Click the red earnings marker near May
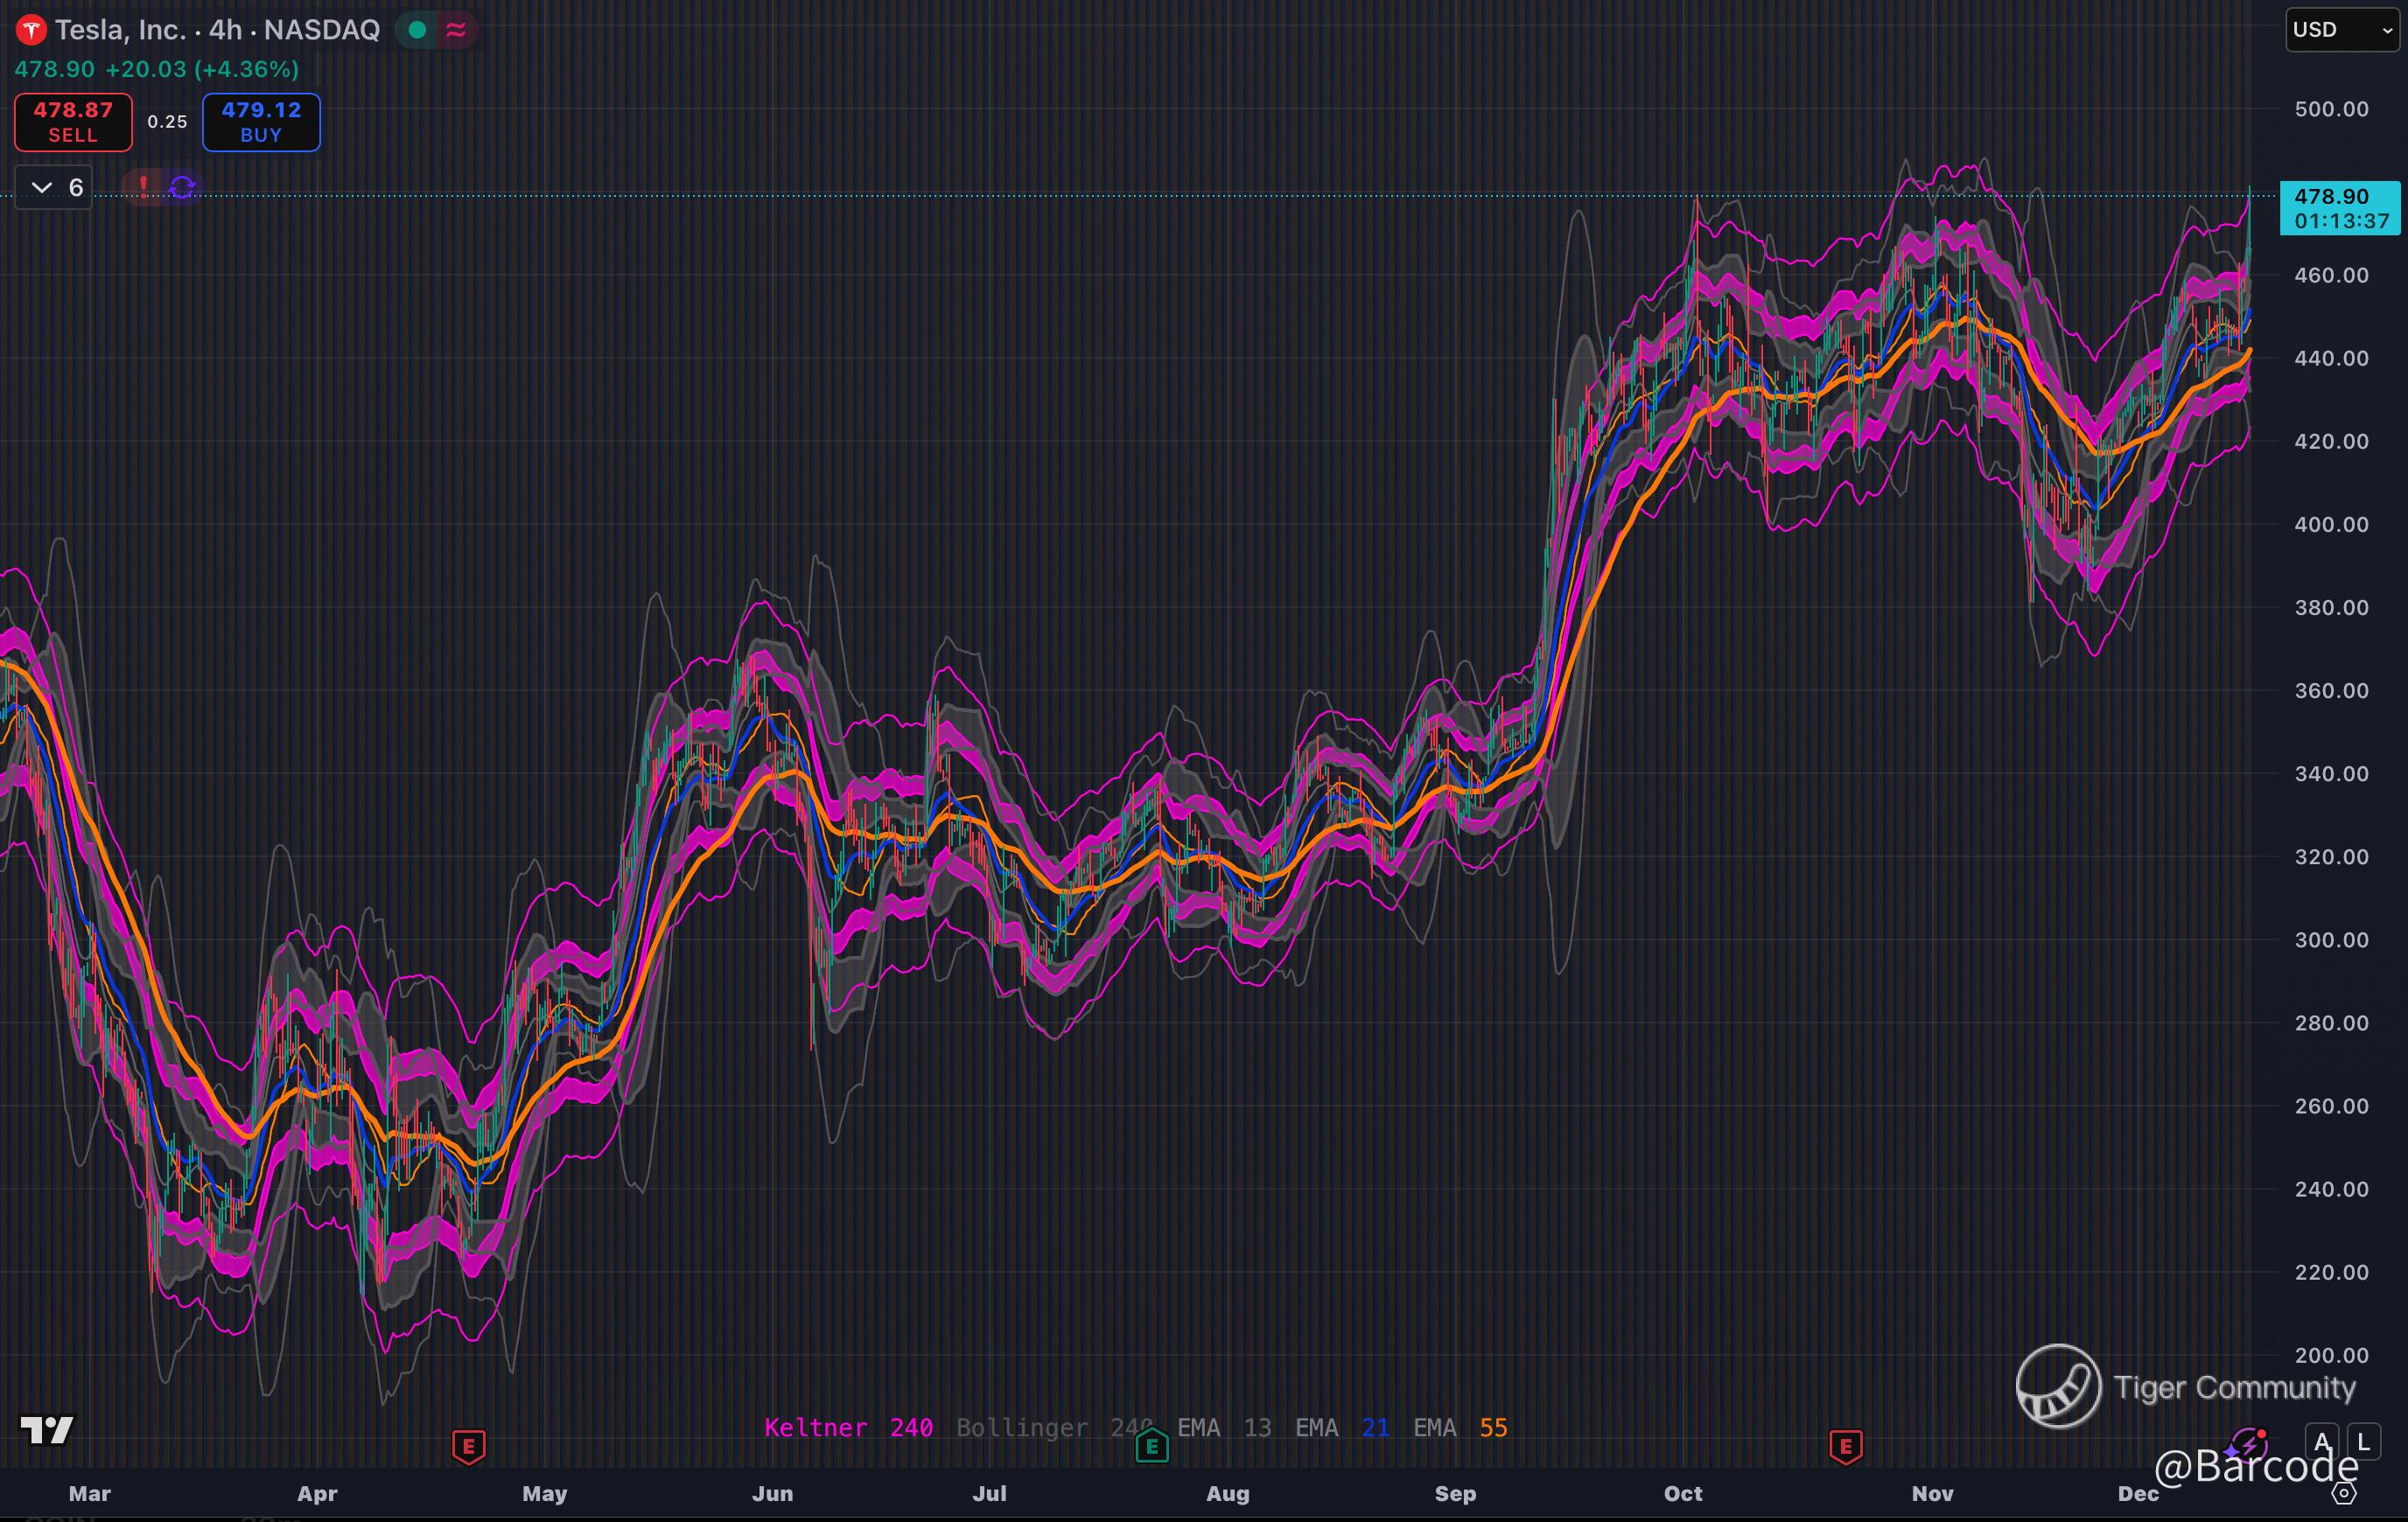Viewport: 2408px width, 1522px height. coord(468,1446)
